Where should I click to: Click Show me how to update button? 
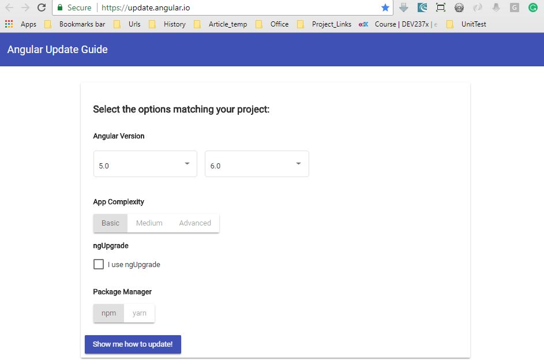133,344
